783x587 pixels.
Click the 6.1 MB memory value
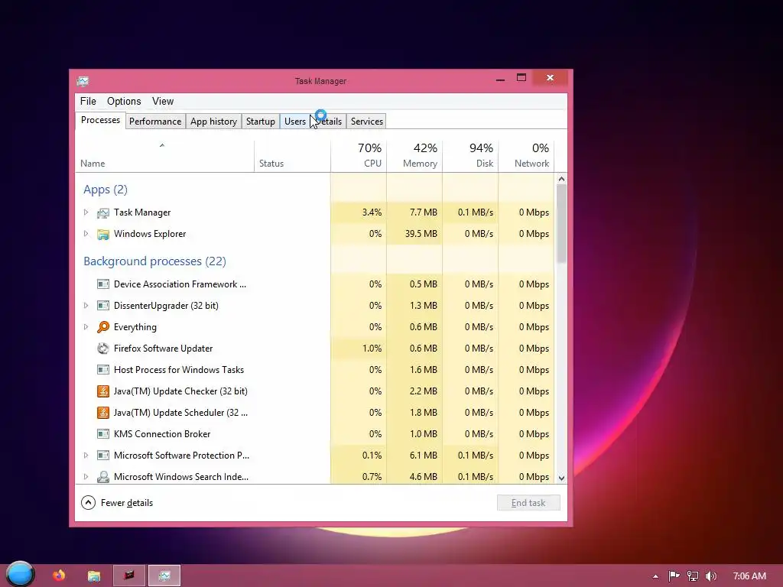pyautogui.click(x=424, y=456)
